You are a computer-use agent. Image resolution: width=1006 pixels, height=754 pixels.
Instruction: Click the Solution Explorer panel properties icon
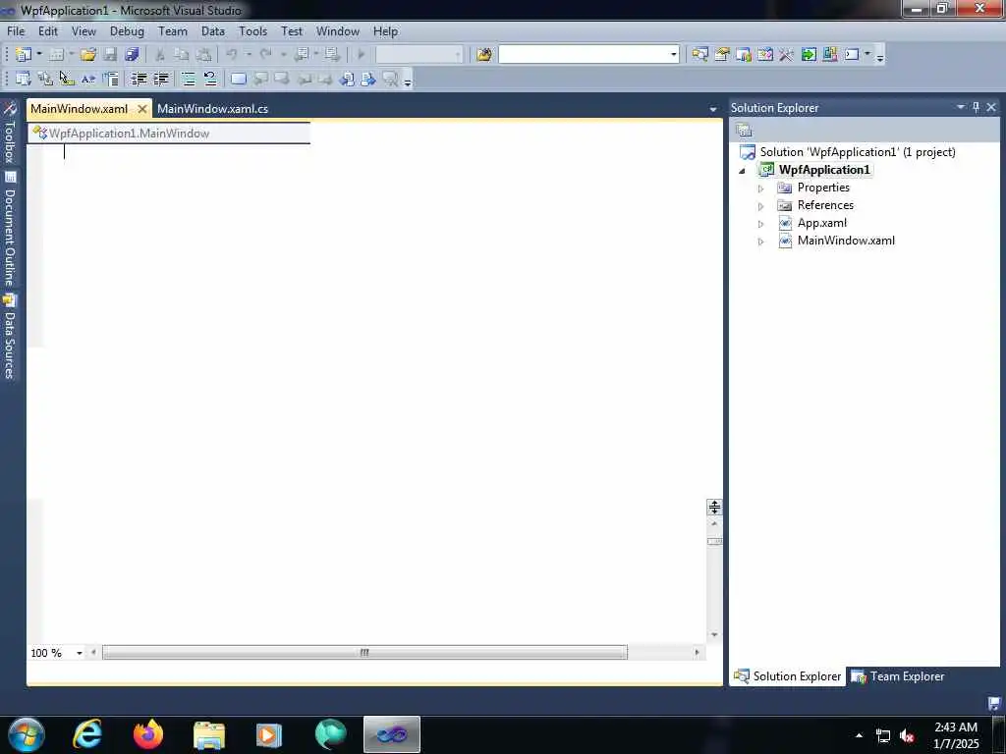745,131
